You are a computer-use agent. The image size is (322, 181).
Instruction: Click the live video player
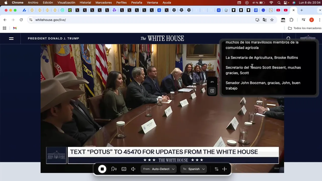click(x=162, y=108)
